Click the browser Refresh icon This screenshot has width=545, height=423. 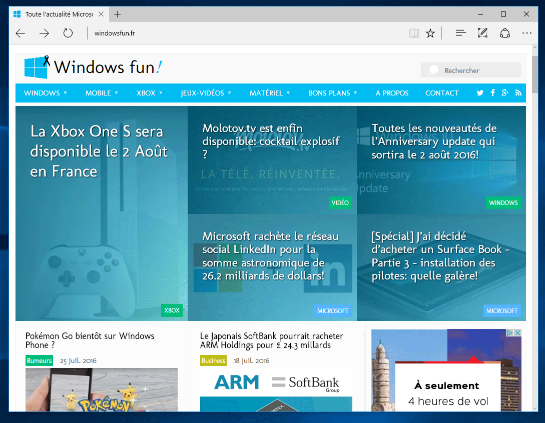click(x=68, y=33)
